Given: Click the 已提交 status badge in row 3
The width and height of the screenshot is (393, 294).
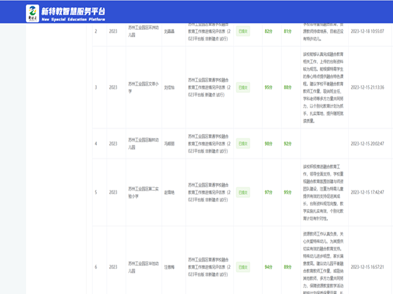Looking at the screenshot, I should [243, 87].
